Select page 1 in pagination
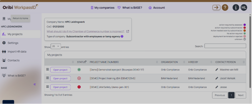 [231, 95]
